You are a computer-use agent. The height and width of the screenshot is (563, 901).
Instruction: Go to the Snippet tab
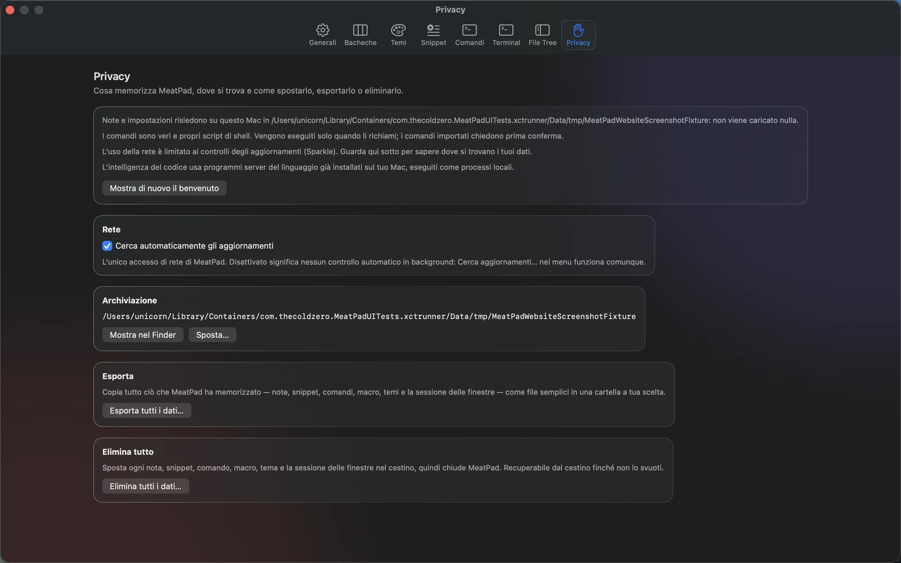[x=433, y=35]
